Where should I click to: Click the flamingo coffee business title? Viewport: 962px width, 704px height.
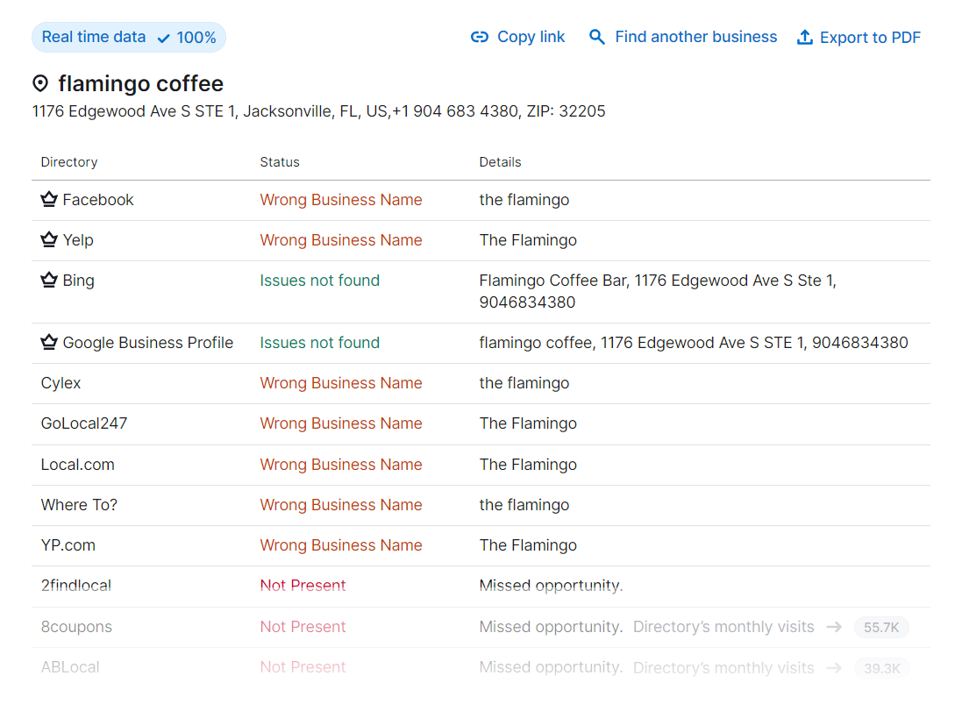click(140, 83)
